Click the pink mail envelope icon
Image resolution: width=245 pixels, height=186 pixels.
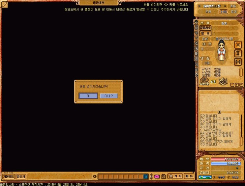(157, 176)
